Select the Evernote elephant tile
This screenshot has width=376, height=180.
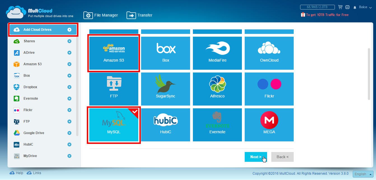[x=217, y=125]
